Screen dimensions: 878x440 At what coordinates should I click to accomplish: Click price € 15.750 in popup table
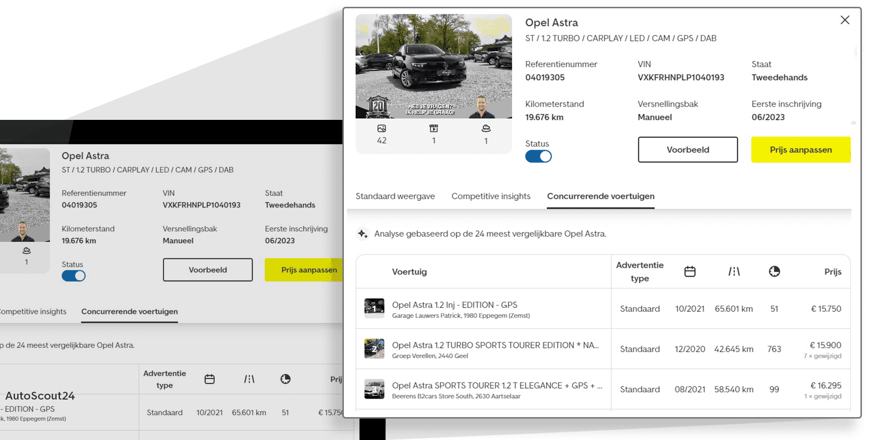point(826,308)
